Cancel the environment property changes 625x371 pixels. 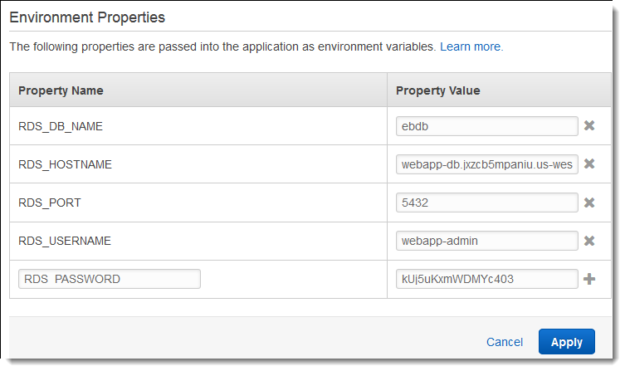504,342
